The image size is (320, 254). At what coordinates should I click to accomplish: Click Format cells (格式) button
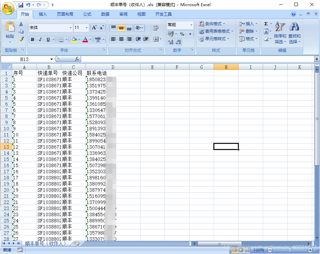point(248,39)
